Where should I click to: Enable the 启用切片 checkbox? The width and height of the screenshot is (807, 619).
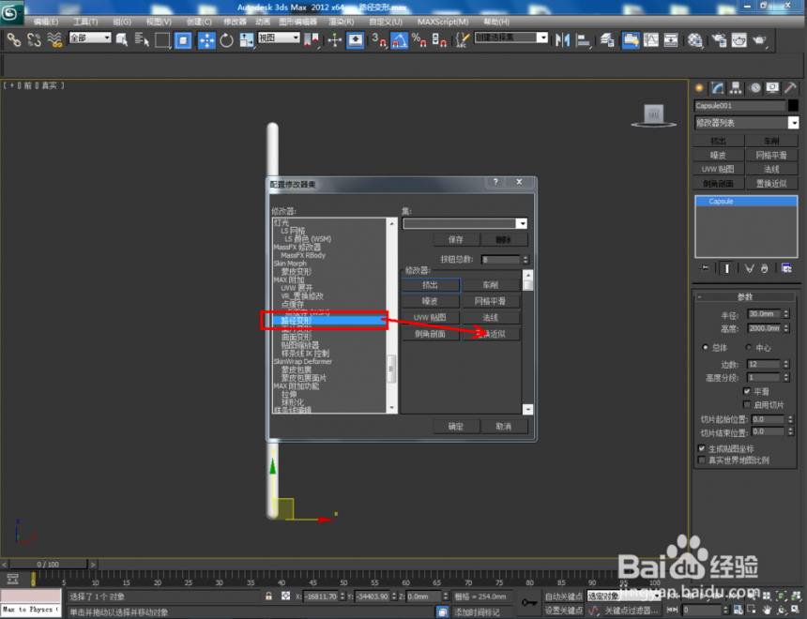coord(747,404)
